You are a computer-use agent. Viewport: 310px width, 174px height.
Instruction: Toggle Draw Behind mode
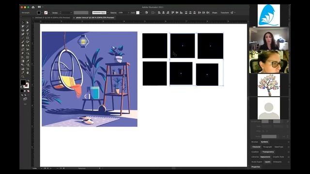[x=25, y=95]
